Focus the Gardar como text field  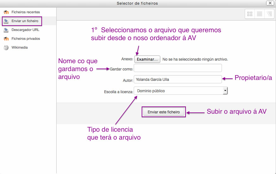(178, 68)
